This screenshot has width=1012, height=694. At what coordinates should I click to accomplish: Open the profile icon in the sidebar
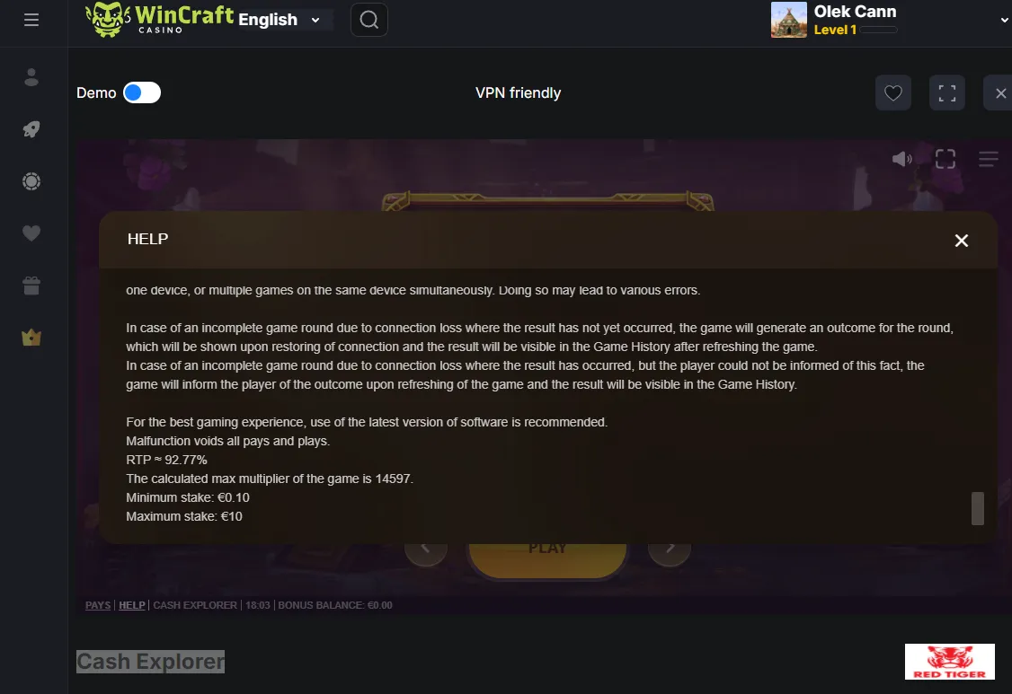pyautogui.click(x=31, y=77)
